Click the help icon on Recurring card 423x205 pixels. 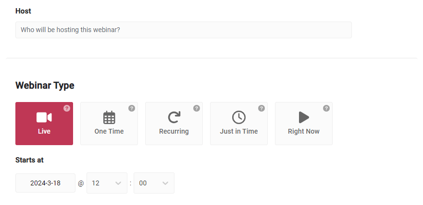(x=197, y=108)
